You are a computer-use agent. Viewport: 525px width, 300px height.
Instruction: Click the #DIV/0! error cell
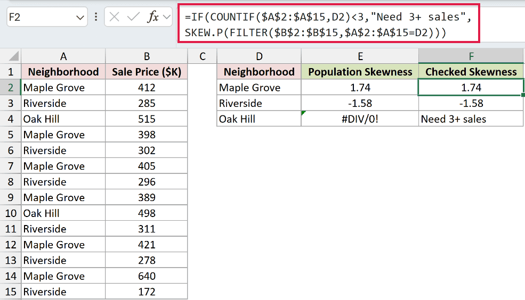(x=360, y=119)
